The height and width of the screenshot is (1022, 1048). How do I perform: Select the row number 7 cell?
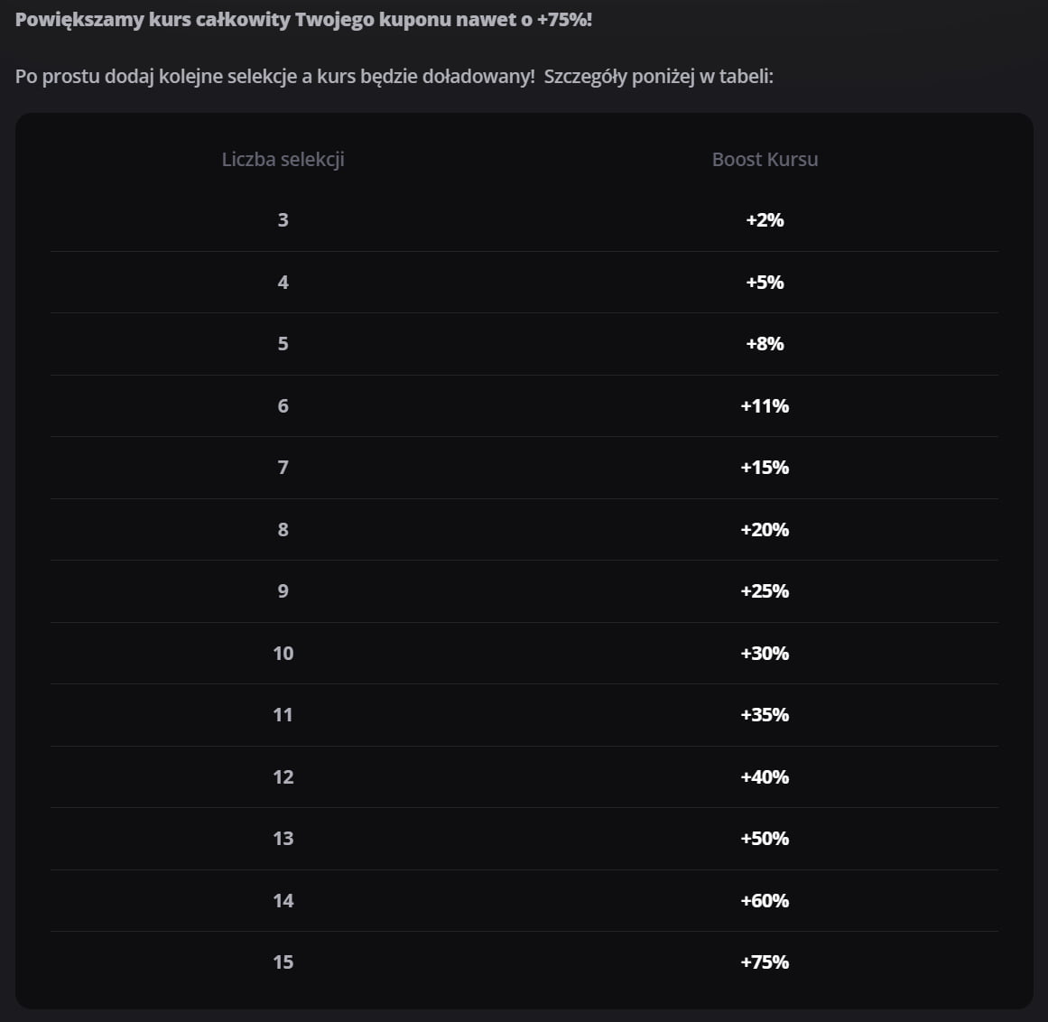pyautogui.click(x=283, y=468)
